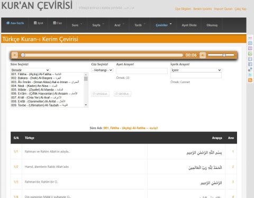
Task: Expand the Birisidir sure dropdown
Action: click(30, 70)
